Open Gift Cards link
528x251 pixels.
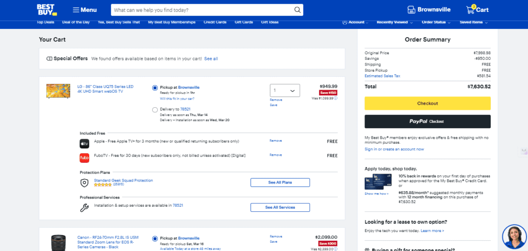point(244,22)
